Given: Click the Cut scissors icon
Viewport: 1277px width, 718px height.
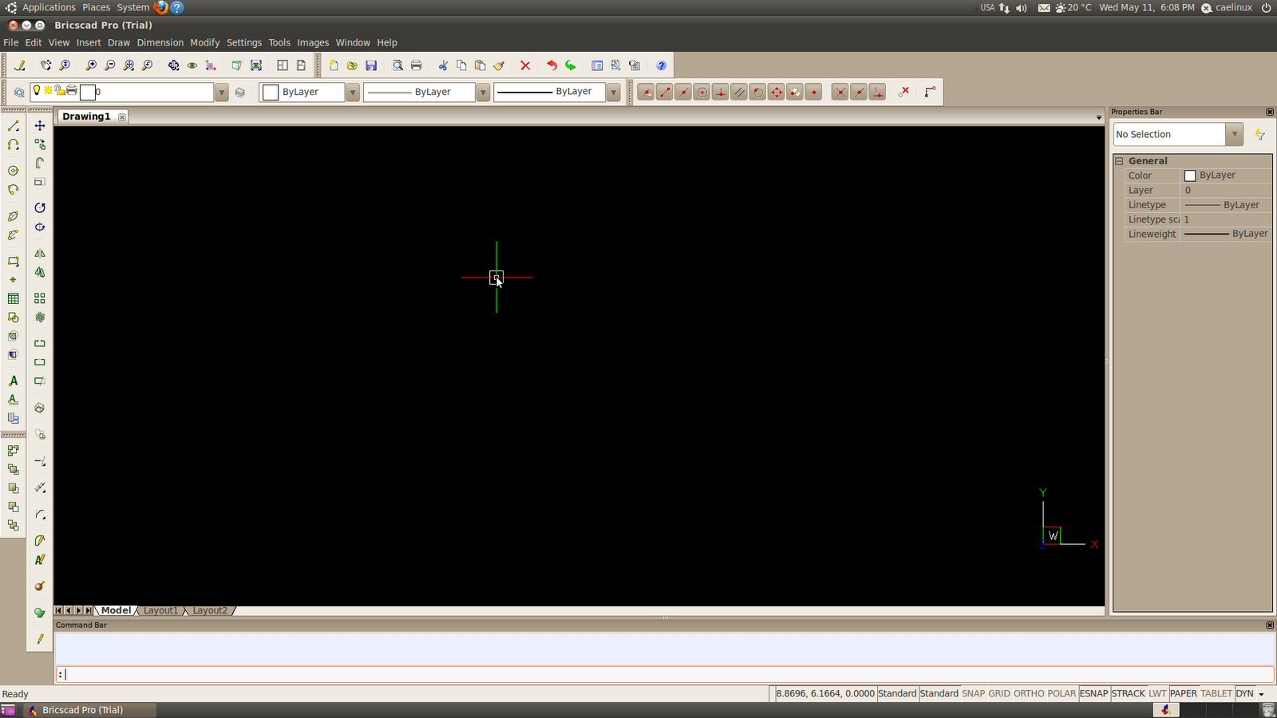Looking at the screenshot, I should [443, 65].
